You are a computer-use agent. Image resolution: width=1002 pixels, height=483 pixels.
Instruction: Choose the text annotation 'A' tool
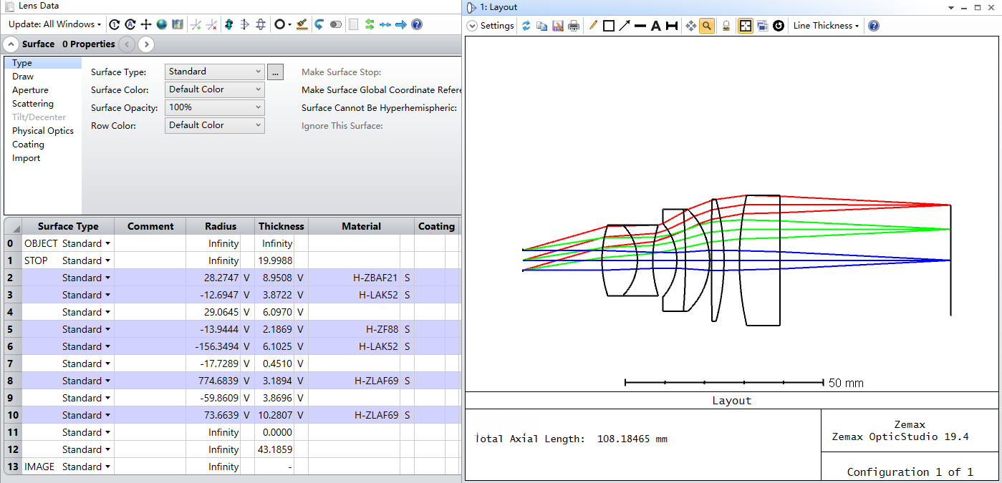(x=655, y=26)
